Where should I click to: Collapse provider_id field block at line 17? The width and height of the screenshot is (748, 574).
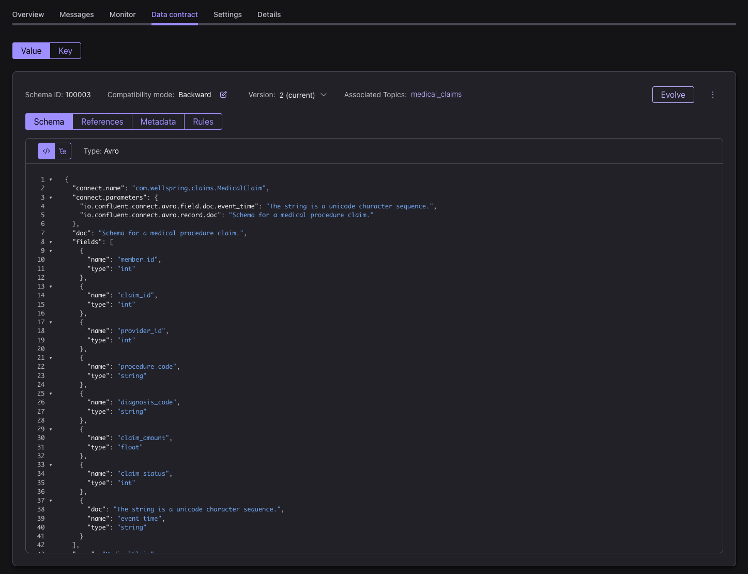pyautogui.click(x=51, y=322)
